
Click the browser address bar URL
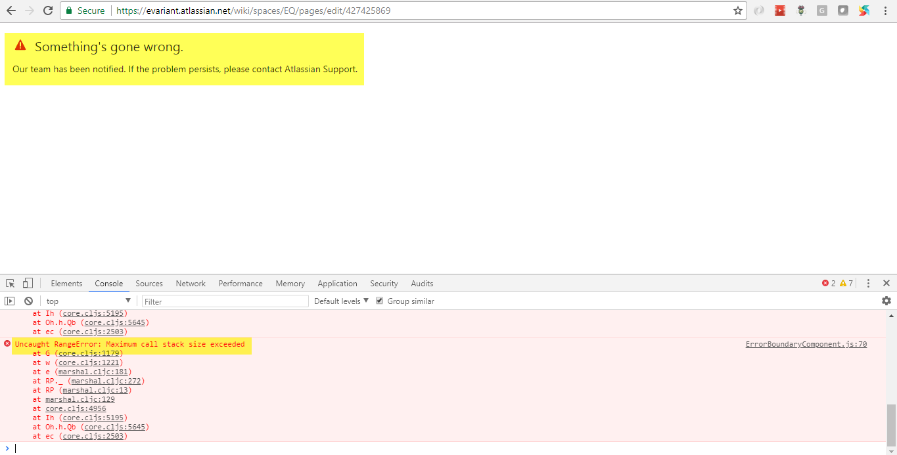pyautogui.click(x=253, y=11)
